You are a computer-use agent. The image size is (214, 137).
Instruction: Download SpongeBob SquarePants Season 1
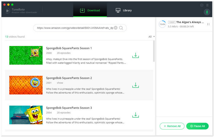(136, 55)
